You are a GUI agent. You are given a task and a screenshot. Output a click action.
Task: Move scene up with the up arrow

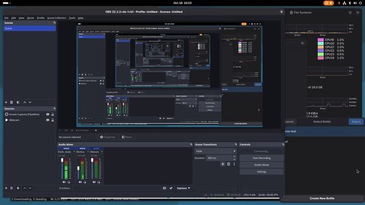point(25,102)
